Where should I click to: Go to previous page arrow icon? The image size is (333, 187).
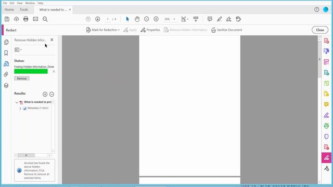click(88, 19)
